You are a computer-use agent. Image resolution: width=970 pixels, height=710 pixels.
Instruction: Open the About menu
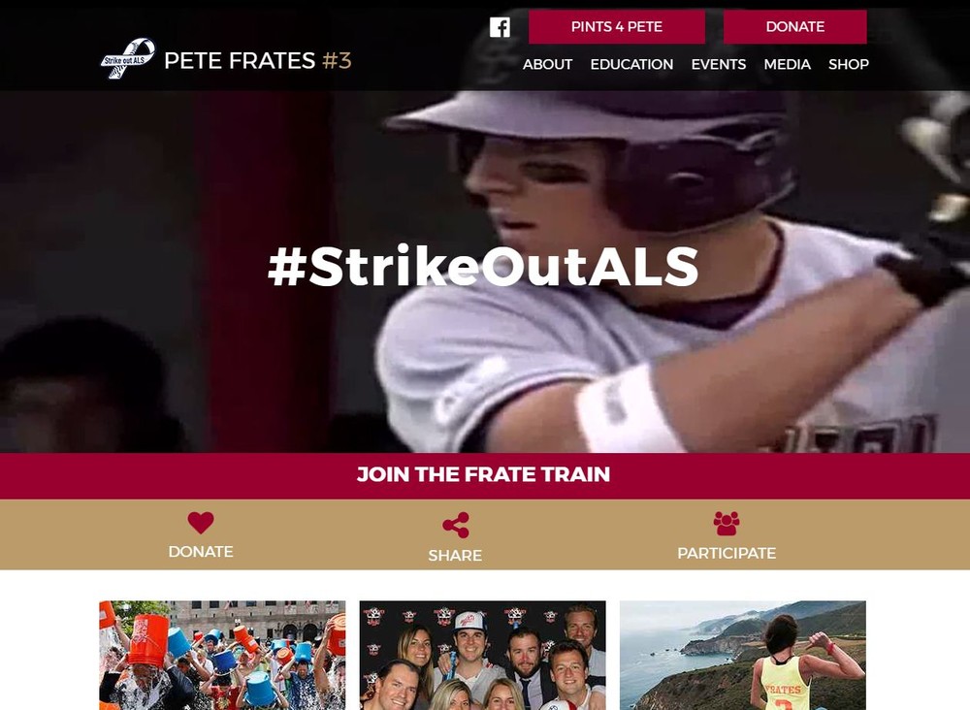(547, 64)
